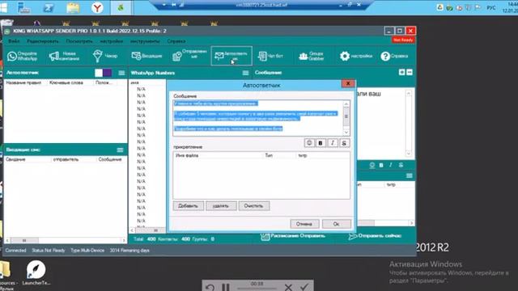The height and width of the screenshot is (291, 518).
Task: Click the Ключевые слова column header
Action: tap(66, 82)
